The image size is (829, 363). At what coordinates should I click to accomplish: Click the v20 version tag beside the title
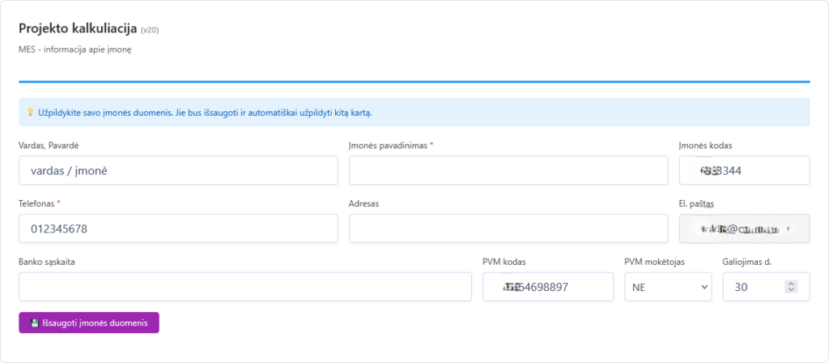pyautogui.click(x=151, y=30)
